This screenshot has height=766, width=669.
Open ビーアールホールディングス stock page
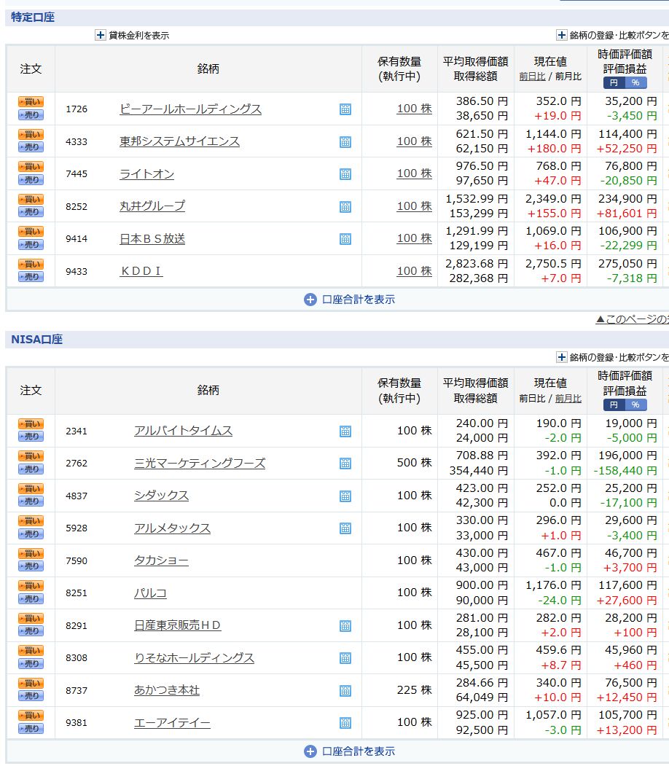coord(190,109)
